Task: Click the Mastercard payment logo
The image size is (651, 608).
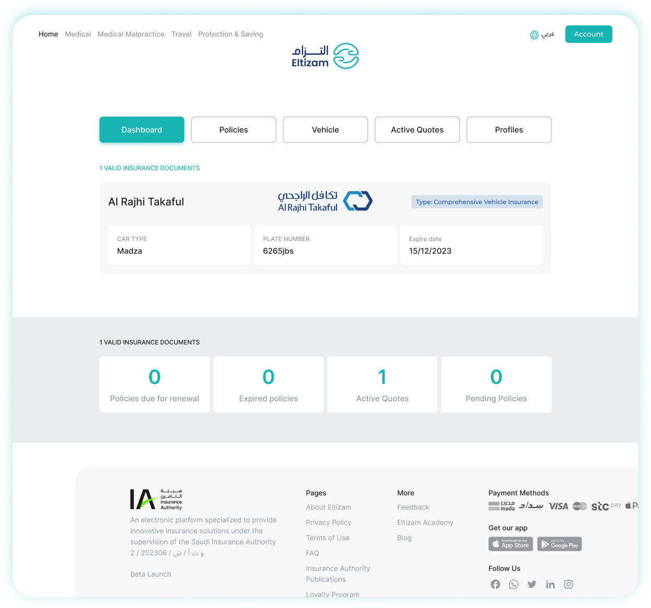Action: pyautogui.click(x=580, y=506)
